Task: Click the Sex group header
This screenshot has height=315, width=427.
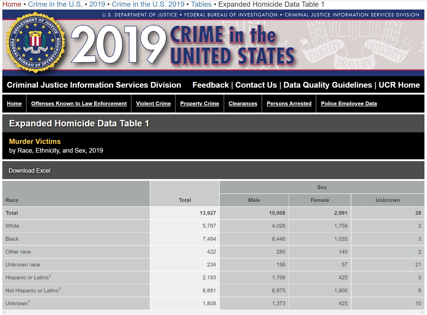Action: [x=322, y=187]
